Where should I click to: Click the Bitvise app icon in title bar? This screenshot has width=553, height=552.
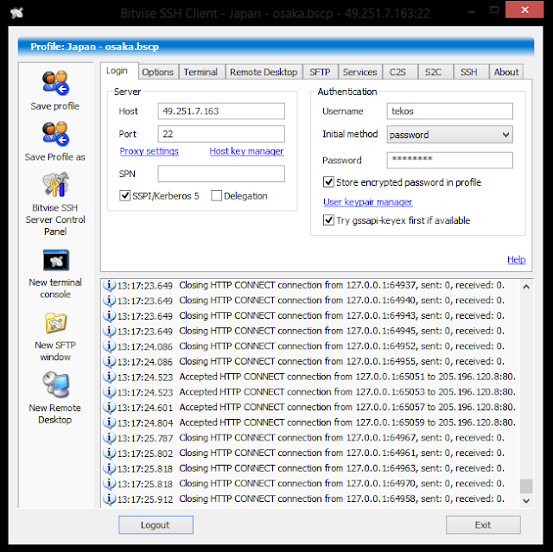pyautogui.click(x=16, y=13)
